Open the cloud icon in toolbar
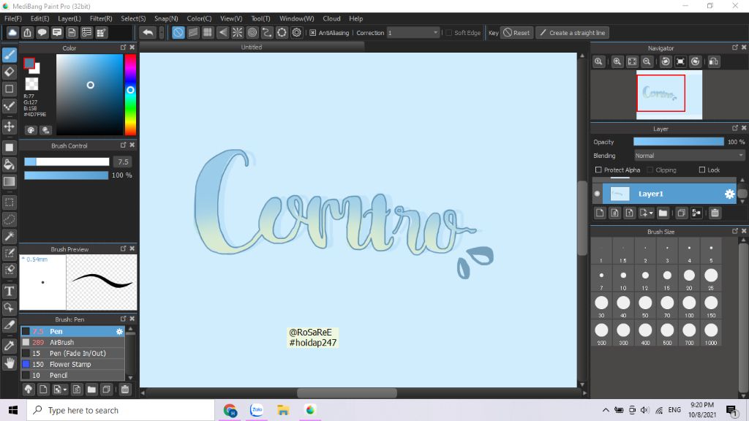Viewport: 749px width, 421px height. 12,32
